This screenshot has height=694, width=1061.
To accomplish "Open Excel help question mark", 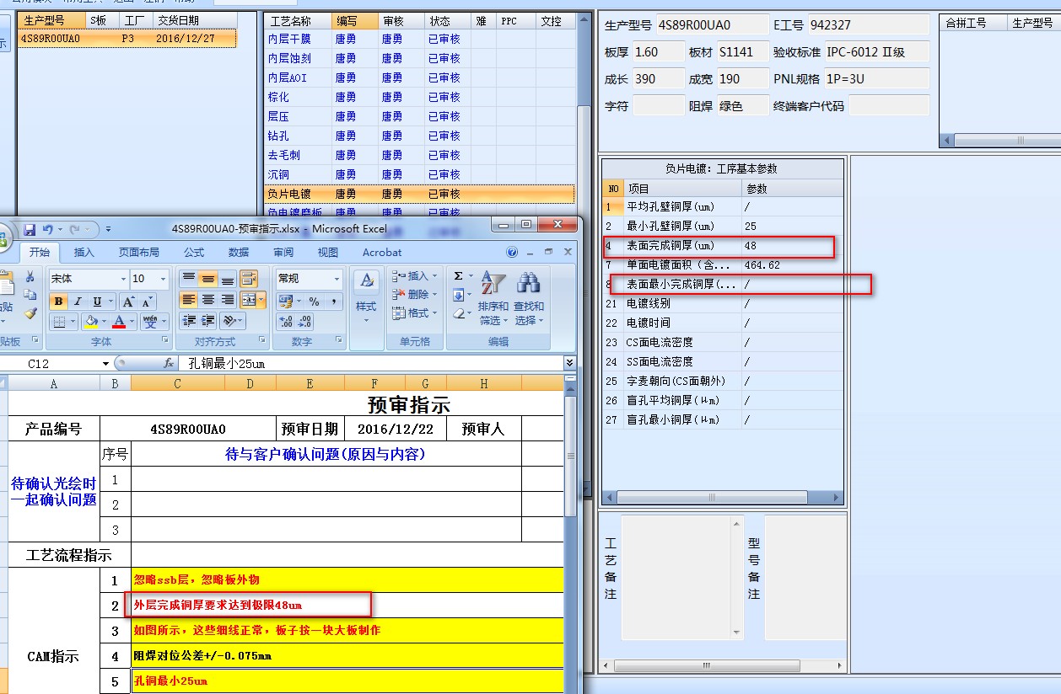I will click(x=512, y=252).
